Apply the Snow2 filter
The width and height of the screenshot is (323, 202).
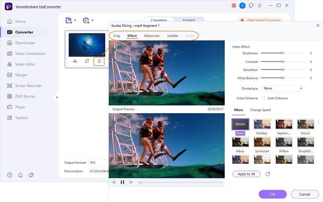(x=306, y=124)
